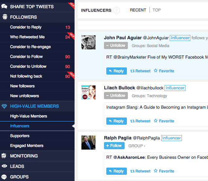Reply to Ralph Paglia's tweet
The width and height of the screenshot is (208, 181).
(x=116, y=171)
